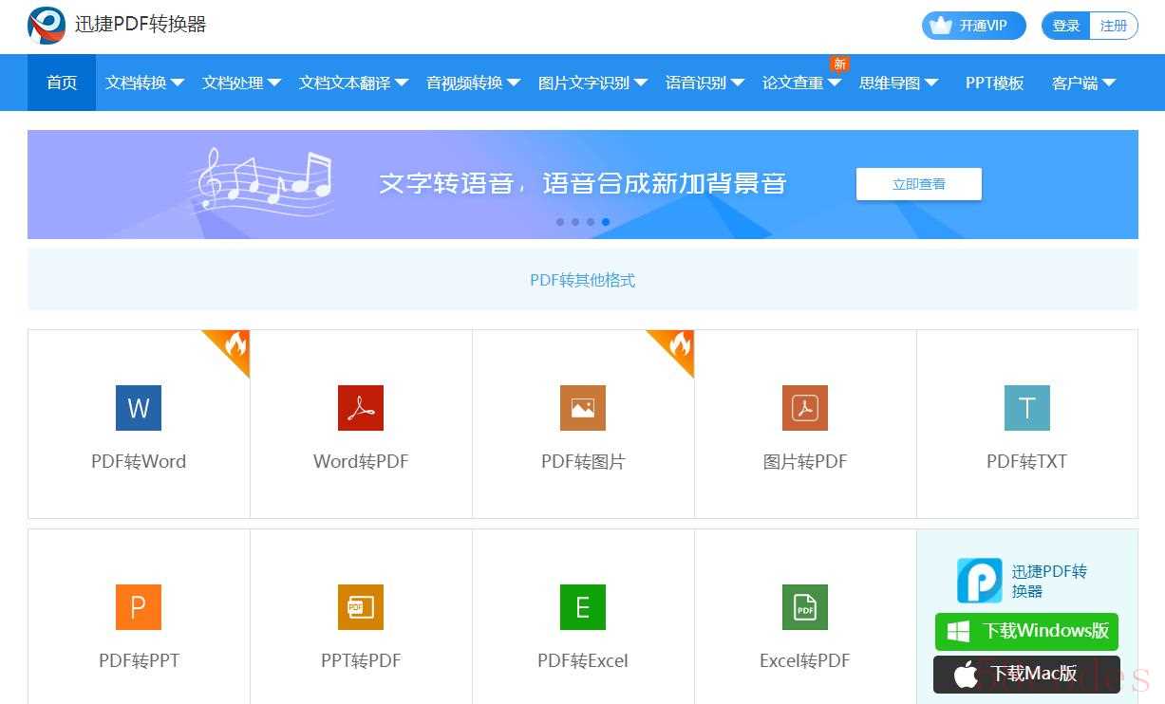This screenshot has height=704, width=1165.
Task: Open the Word转PDF red icon
Action: 361,408
